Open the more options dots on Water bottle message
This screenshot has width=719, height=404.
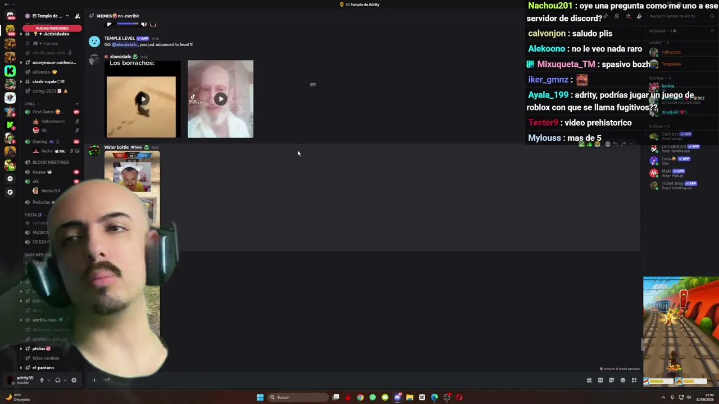[x=631, y=144]
